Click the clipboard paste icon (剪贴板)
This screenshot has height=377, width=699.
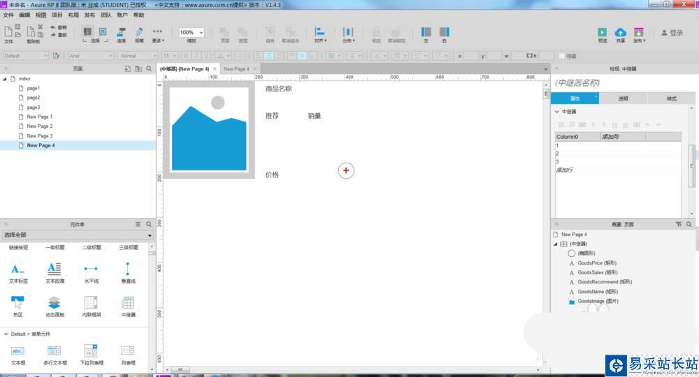(x=31, y=32)
